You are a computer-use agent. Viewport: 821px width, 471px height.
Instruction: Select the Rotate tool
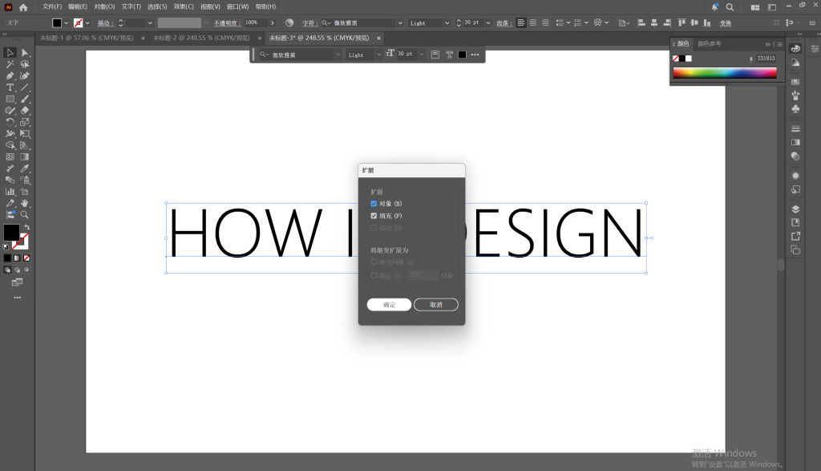click(10, 122)
